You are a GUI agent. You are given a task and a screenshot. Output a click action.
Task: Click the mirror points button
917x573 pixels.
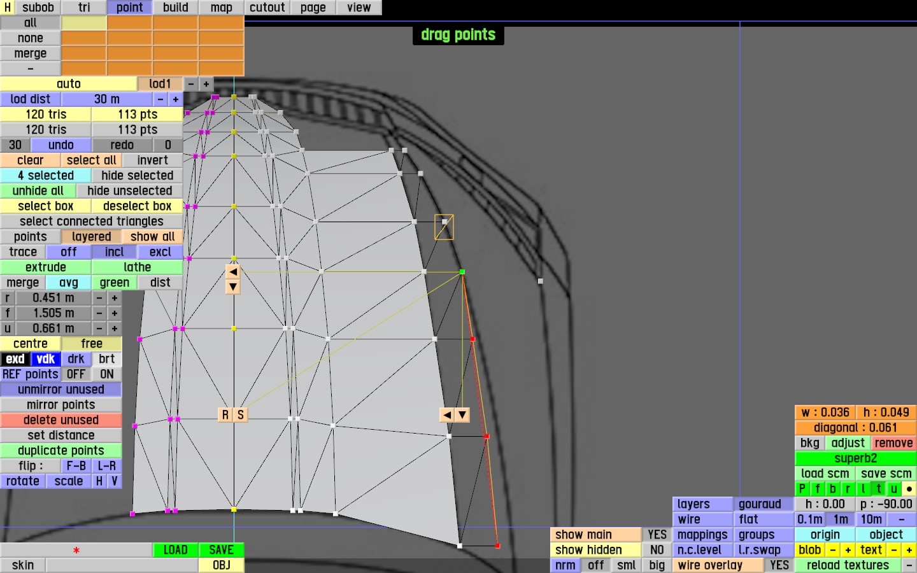click(61, 405)
